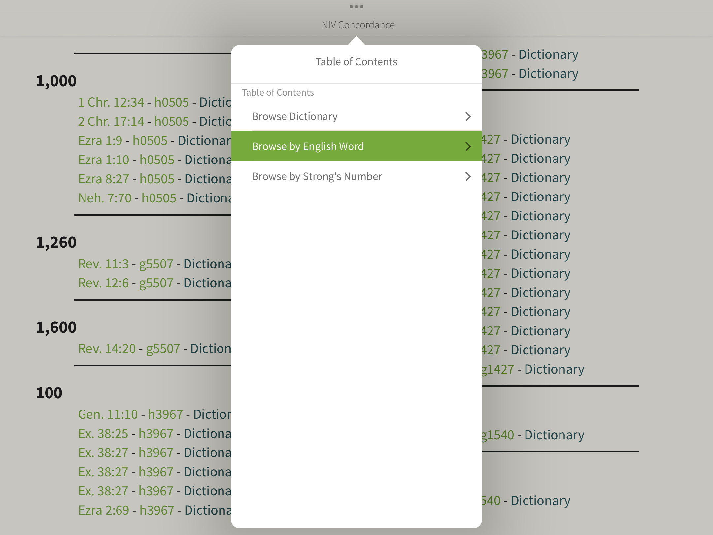Tap the NIV Concordance title
Image resolution: width=713 pixels, height=535 pixels.
[358, 25]
